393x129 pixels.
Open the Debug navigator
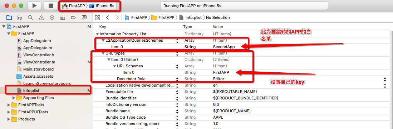point(63,17)
